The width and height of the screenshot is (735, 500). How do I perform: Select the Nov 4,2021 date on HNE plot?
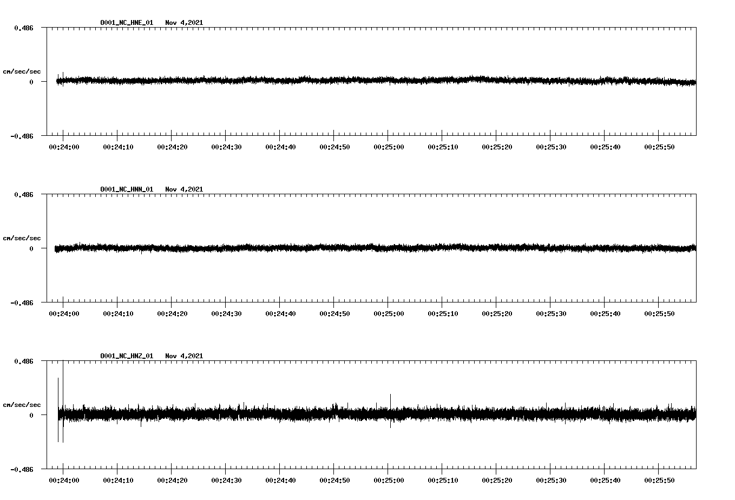point(184,23)
